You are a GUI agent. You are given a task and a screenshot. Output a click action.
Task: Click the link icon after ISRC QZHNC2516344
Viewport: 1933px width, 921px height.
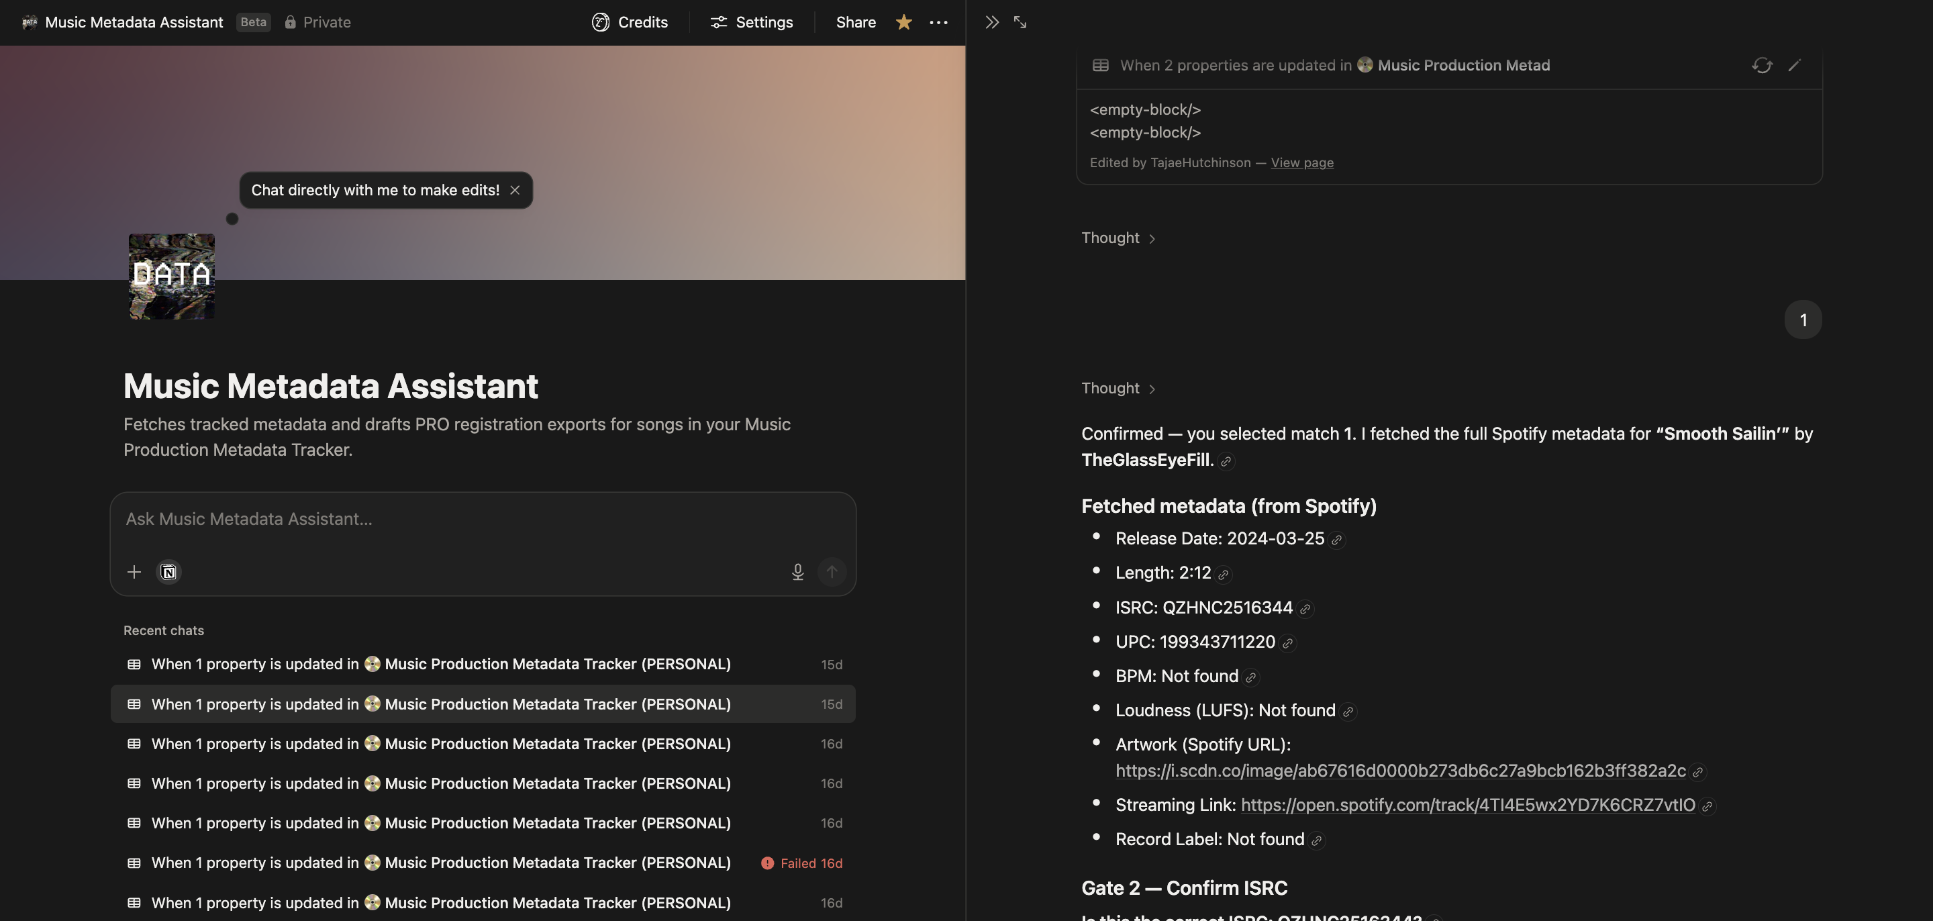1305,609
